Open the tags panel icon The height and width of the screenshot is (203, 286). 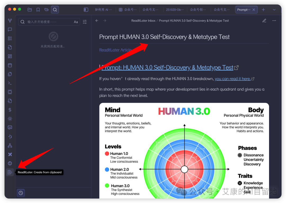pyautogui.click(x=46, y=10)
